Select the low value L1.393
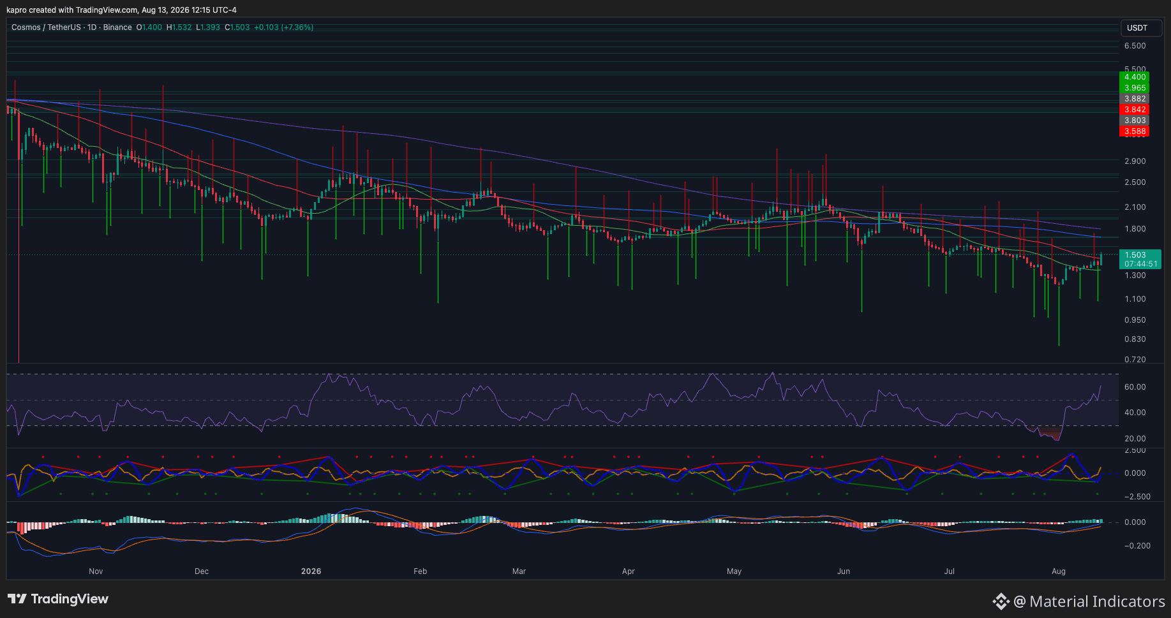Viewport: 1171px width, 618px height. [208, 27]
